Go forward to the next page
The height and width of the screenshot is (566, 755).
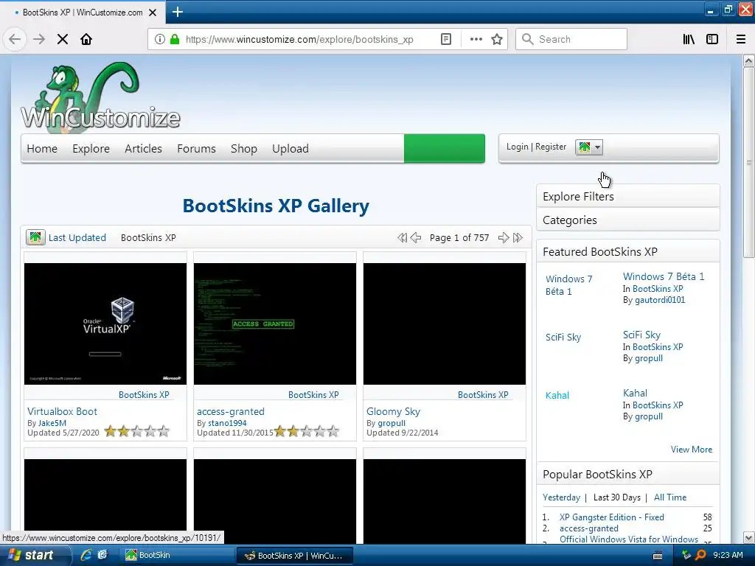coord(39,39)
